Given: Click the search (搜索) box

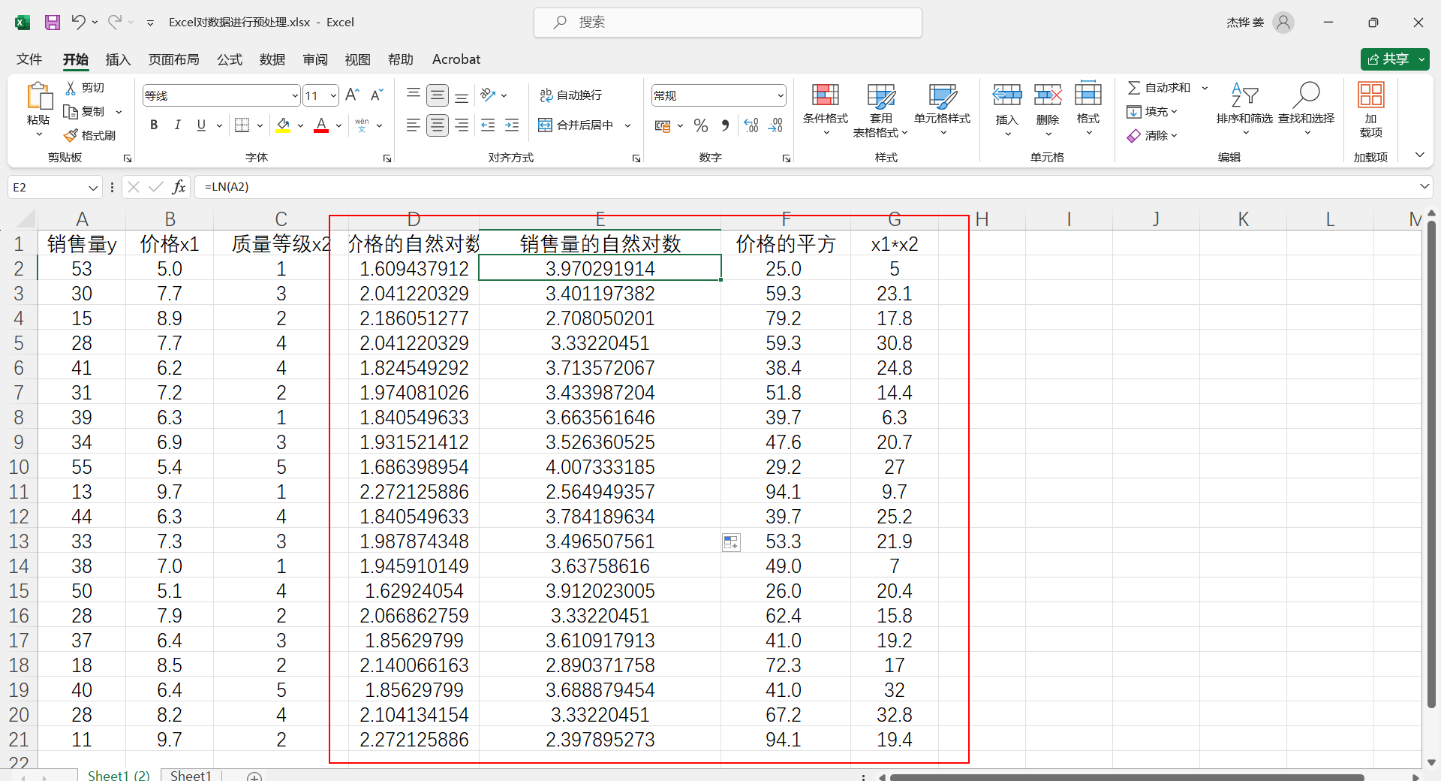Looking at the screenshot, I should [x=728, y=23].
